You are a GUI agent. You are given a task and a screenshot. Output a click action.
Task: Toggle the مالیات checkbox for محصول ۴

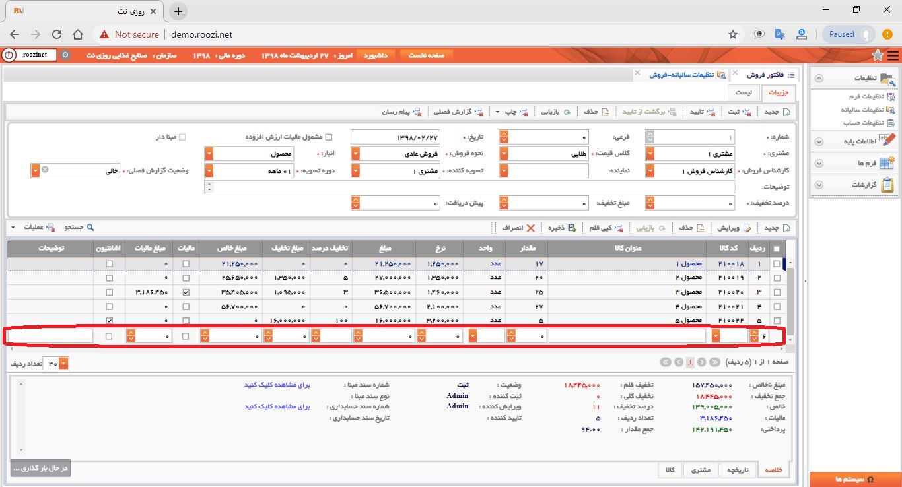click(x=186, y=306)
